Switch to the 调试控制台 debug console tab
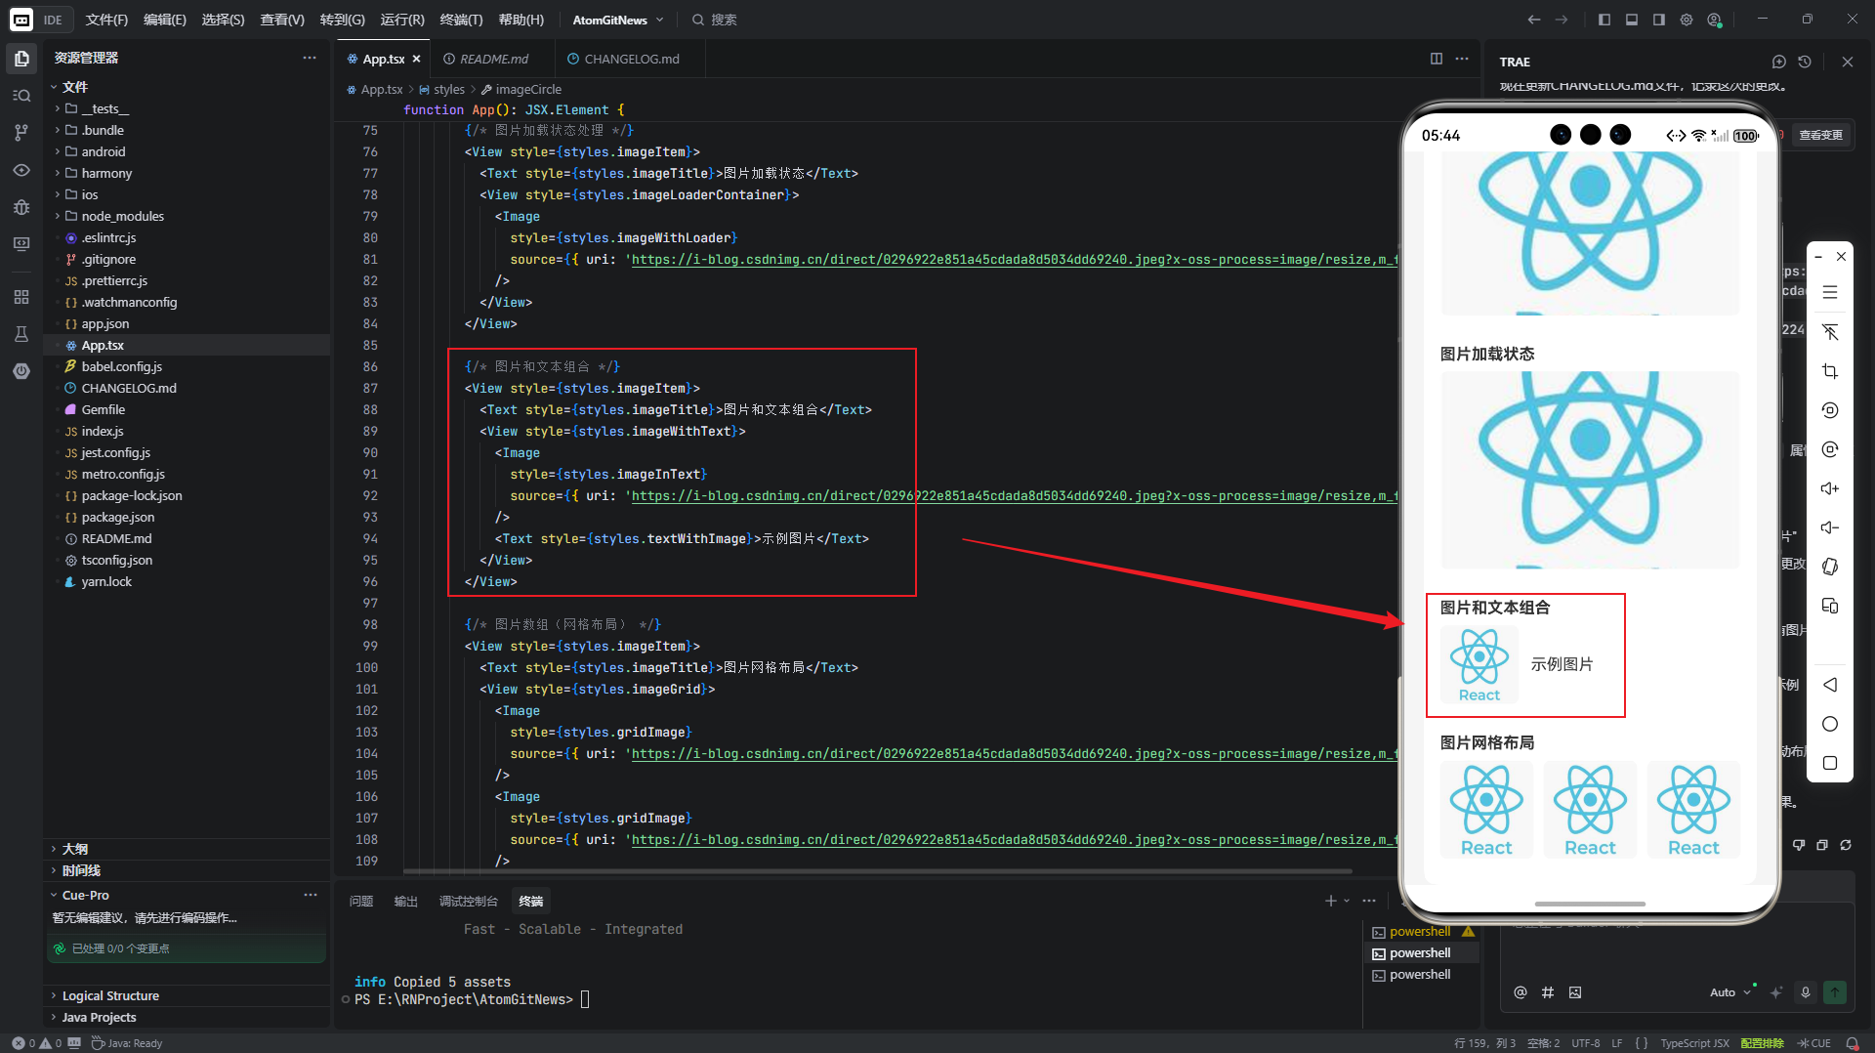Image resolution: width=1875 pixels, height=1053 pixels. click(469, 901)
